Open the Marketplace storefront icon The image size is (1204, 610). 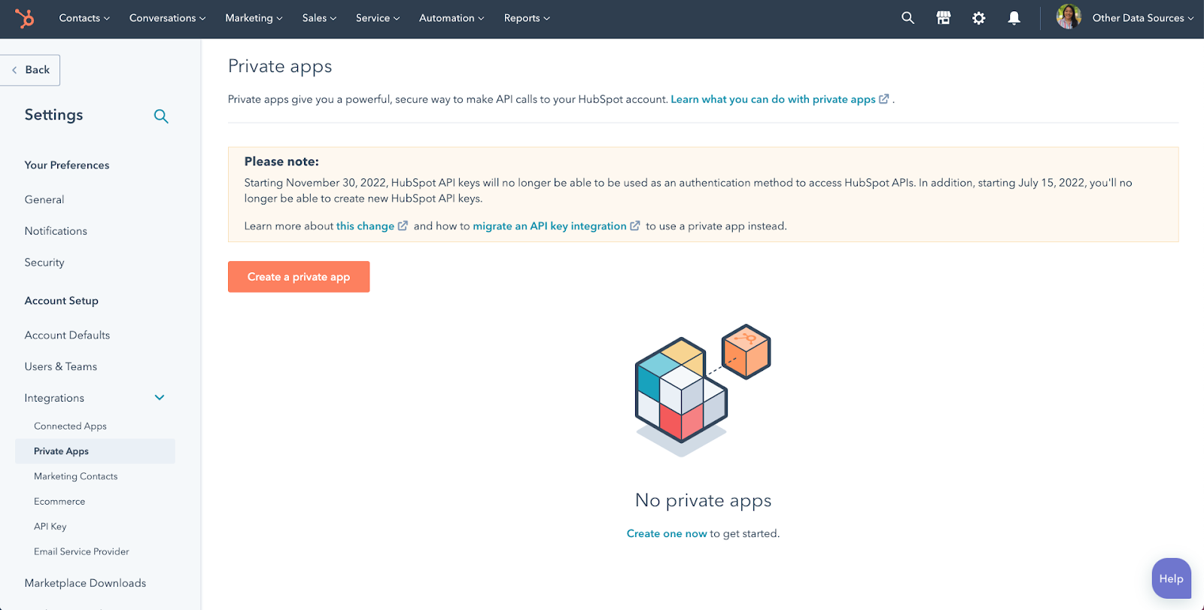[x=943, y=18]
